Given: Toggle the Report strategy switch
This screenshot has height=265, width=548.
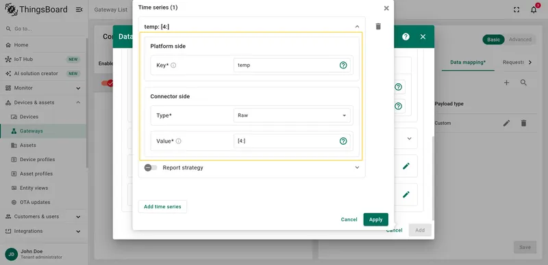Looking at the screenshot, I should pos(151,168).
